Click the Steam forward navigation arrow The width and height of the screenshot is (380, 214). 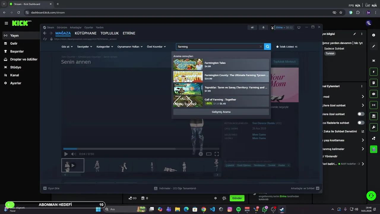coord(51,33)
